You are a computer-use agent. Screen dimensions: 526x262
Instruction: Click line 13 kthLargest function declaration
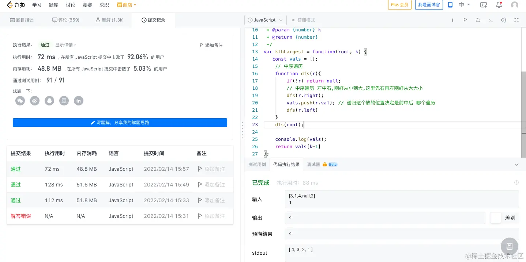point(315,51)
